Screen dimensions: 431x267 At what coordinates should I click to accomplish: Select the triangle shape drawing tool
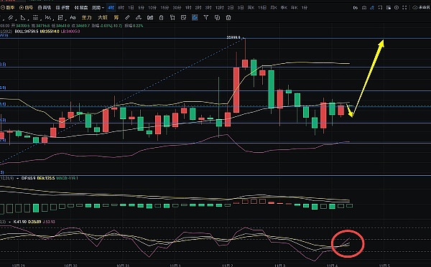click(23, 17)
